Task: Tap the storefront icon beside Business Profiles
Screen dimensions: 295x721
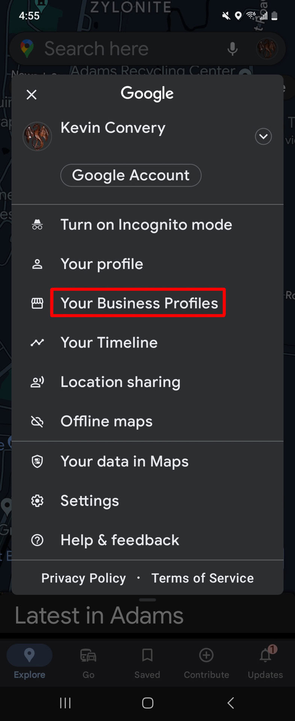Action: (x=37, y=303)
